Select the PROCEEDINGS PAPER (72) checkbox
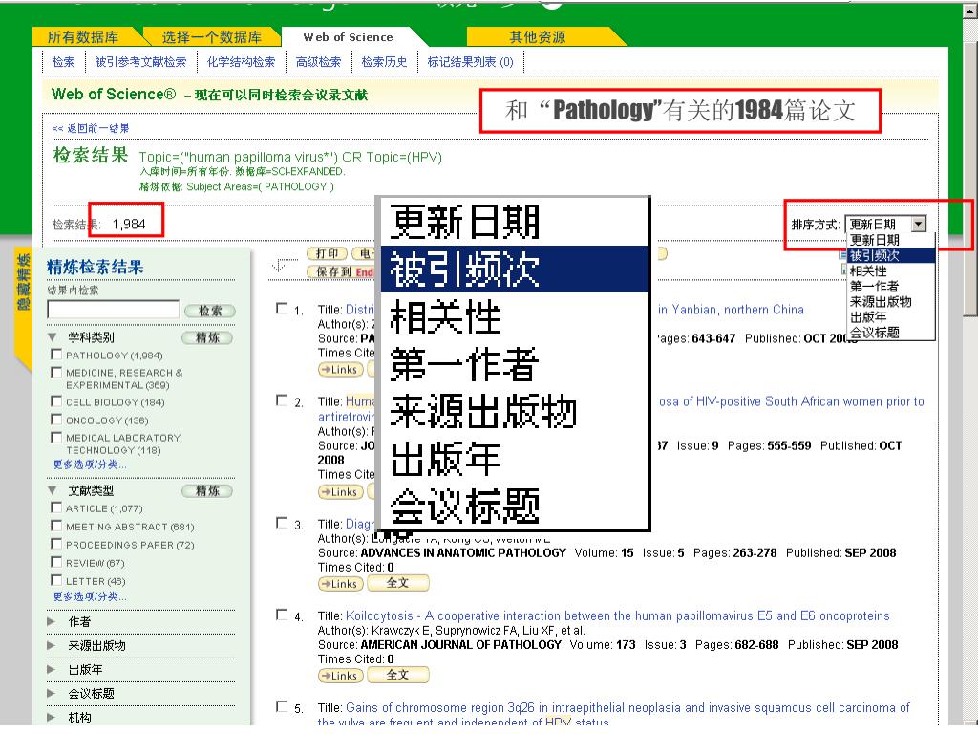Screen dimensions: 978x734 [56, 544]
